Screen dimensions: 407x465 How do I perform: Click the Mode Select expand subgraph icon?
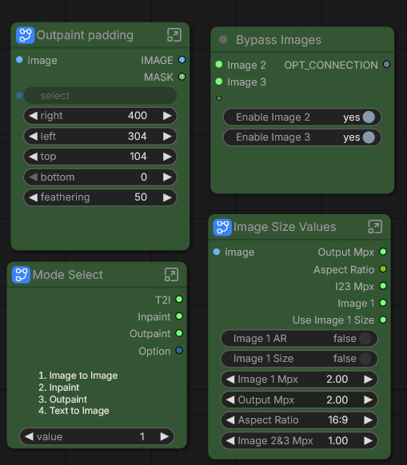tap(171, 275)
